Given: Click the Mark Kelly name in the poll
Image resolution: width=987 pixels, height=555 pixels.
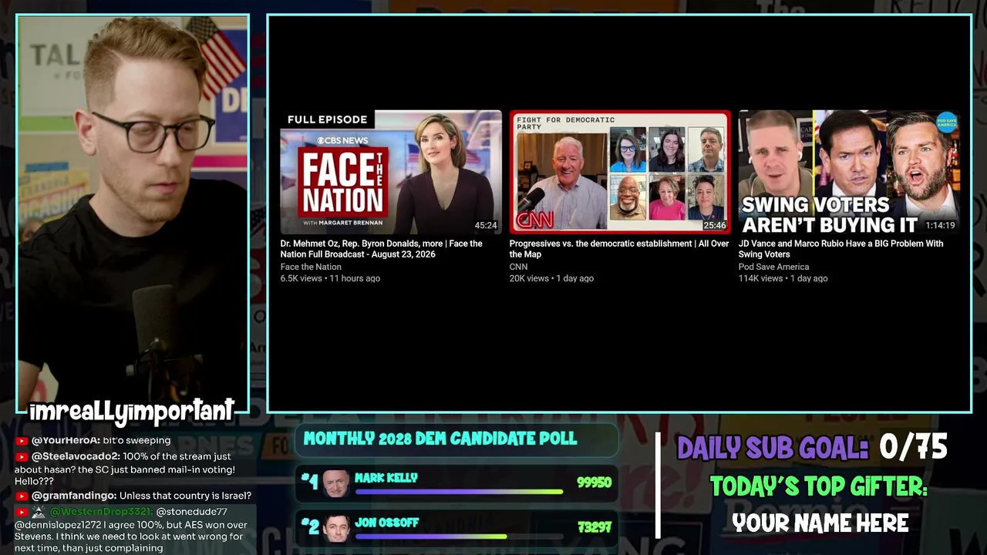Looking at the screenshot, I should click(x=386, y=478).
